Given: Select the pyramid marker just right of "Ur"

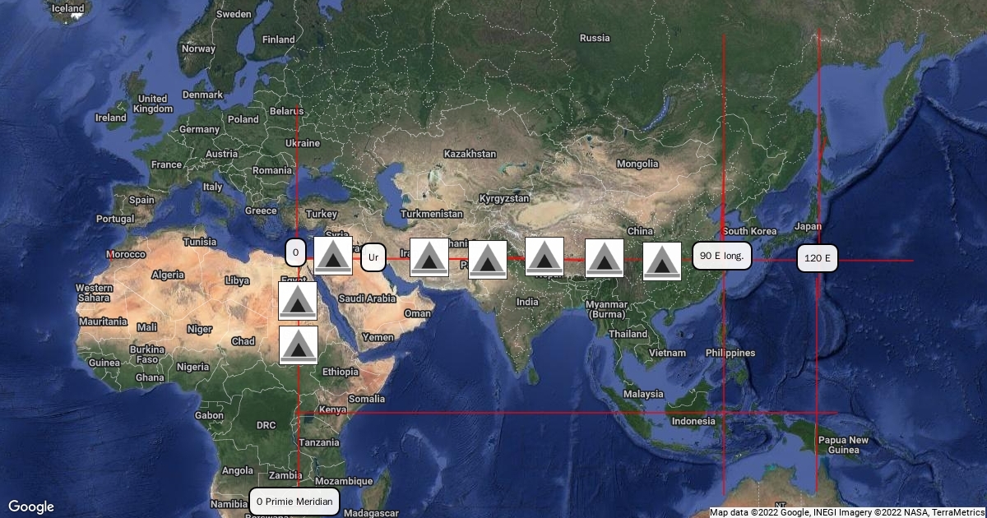Looking at the screenshot, I should pos(429,257).
